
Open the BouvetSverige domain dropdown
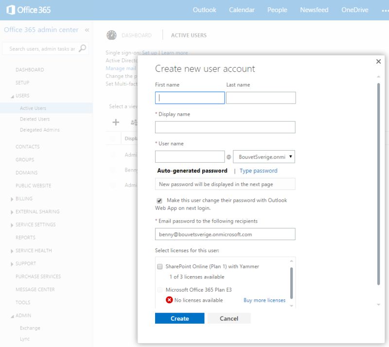point(292,156)
